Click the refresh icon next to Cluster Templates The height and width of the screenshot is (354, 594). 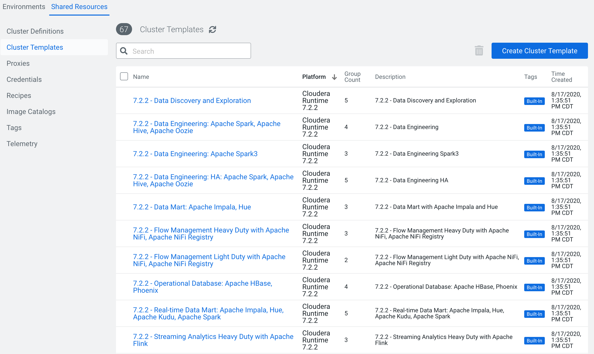(x=212, y=30)
